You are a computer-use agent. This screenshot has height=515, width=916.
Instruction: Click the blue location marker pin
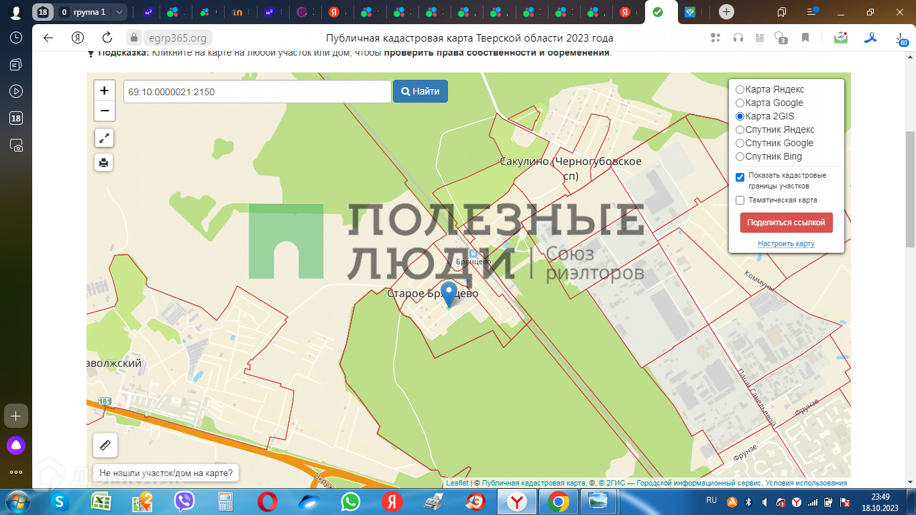[449, 295]
